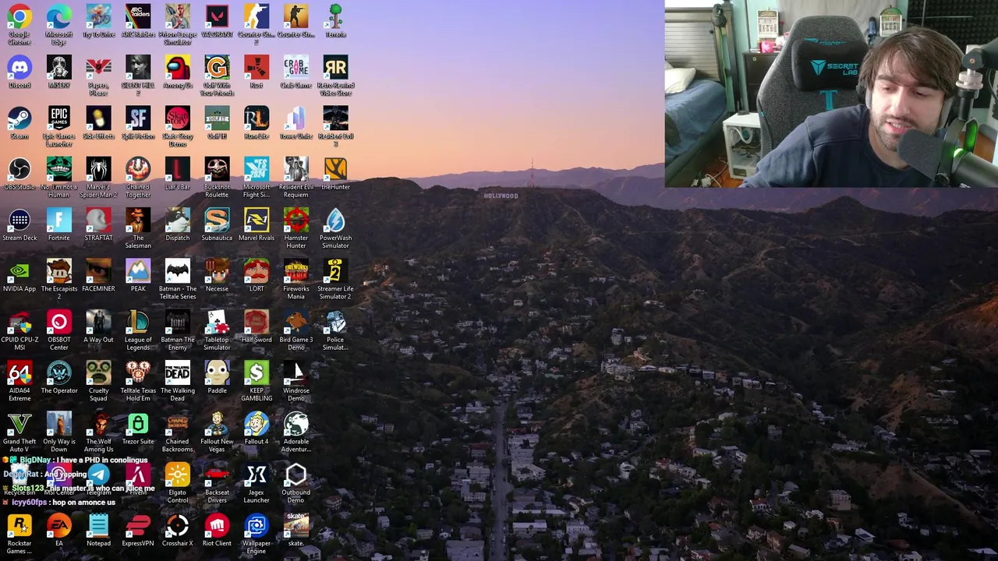Screen dimensions: 998x561
Task: Open the Stream Deck shortcut
Action: tap(19, 220)
